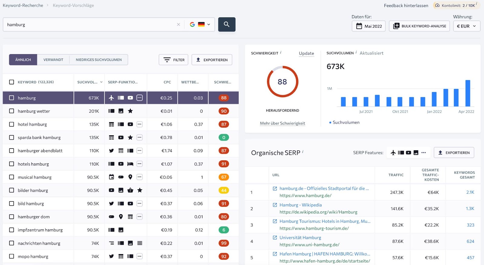Screen dimensions: 484x265
Task: Click star icon in sparda bank hamburg row
Action: (130, 137)
